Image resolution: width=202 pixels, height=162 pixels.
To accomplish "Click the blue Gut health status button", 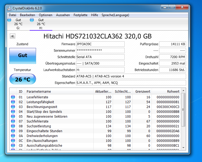I will pos(23,56).
